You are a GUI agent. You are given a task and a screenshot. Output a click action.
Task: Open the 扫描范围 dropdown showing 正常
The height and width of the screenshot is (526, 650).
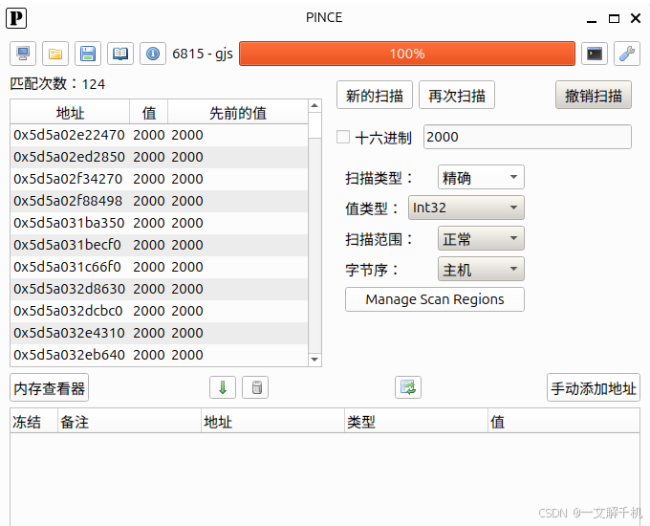pos(481,238)
